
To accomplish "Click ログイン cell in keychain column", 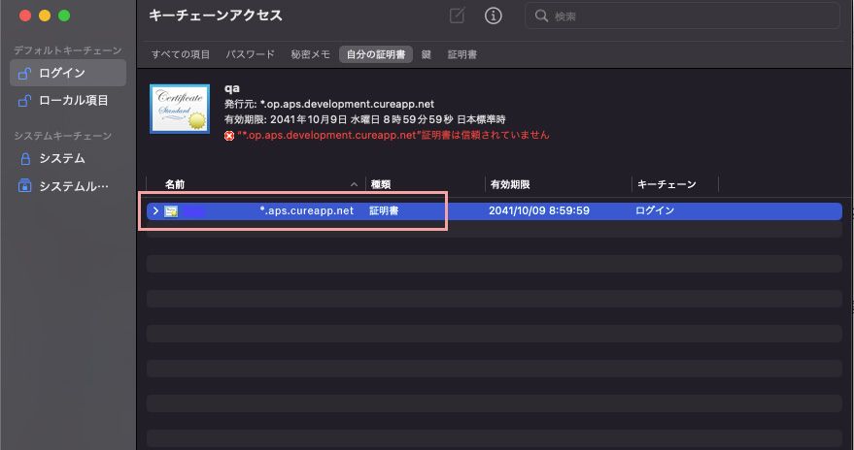I will pyautogui.click(x=655, y=210).
